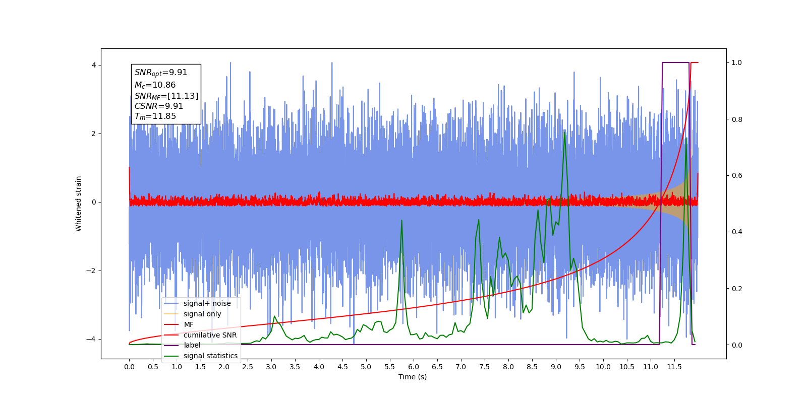Click the SNRopt=9.91 annotation text
Screen dimensions: 807x403
point(161,73)
